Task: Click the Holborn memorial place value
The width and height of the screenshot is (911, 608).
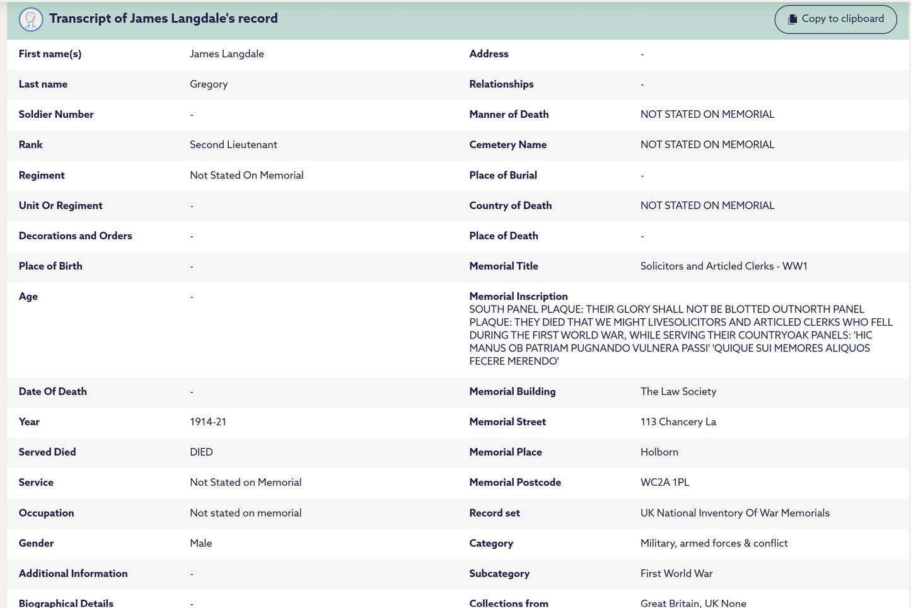Action: point(659,452)
